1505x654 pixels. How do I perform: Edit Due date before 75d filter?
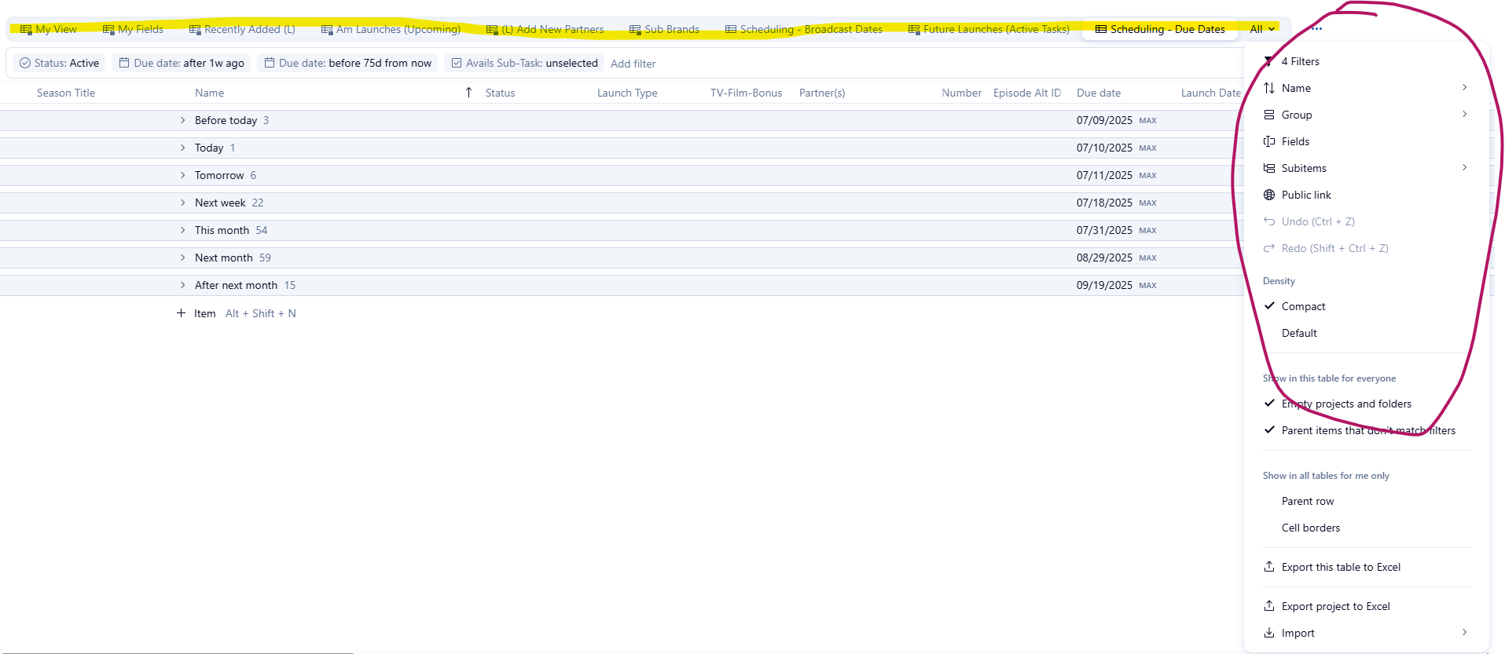point(347,63)
